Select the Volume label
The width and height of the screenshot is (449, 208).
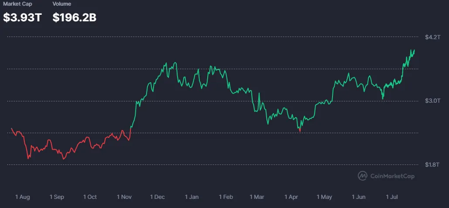click(62, 4)
